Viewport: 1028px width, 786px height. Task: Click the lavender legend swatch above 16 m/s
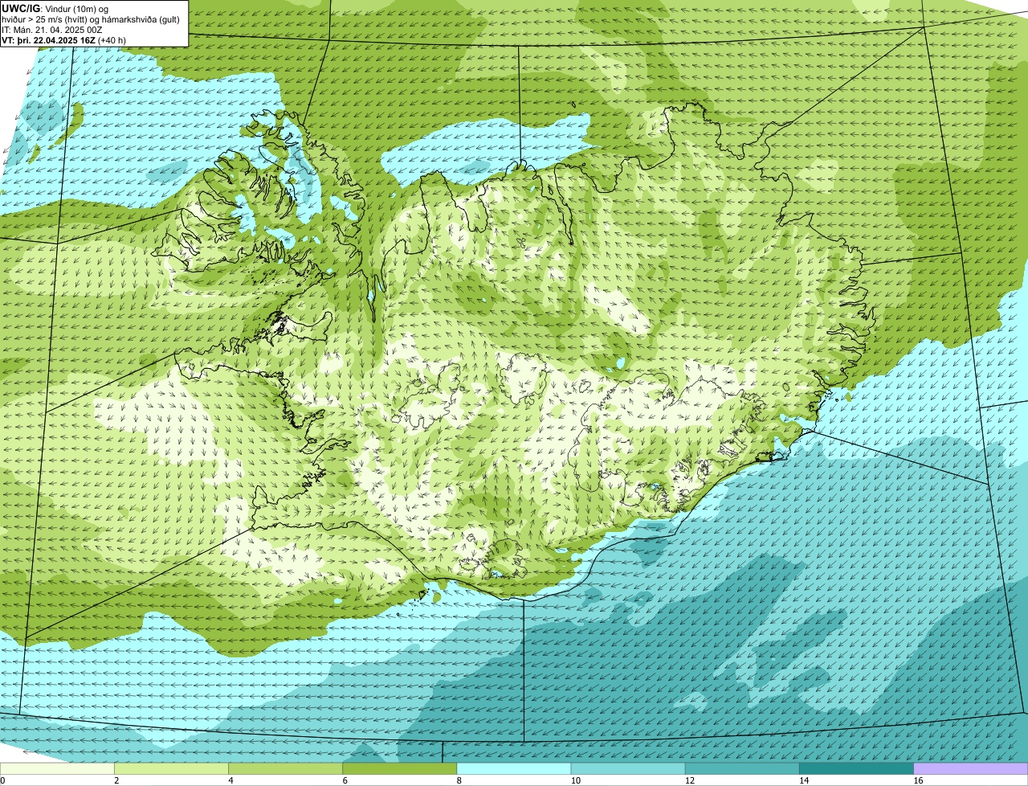(x=971, y=768)
